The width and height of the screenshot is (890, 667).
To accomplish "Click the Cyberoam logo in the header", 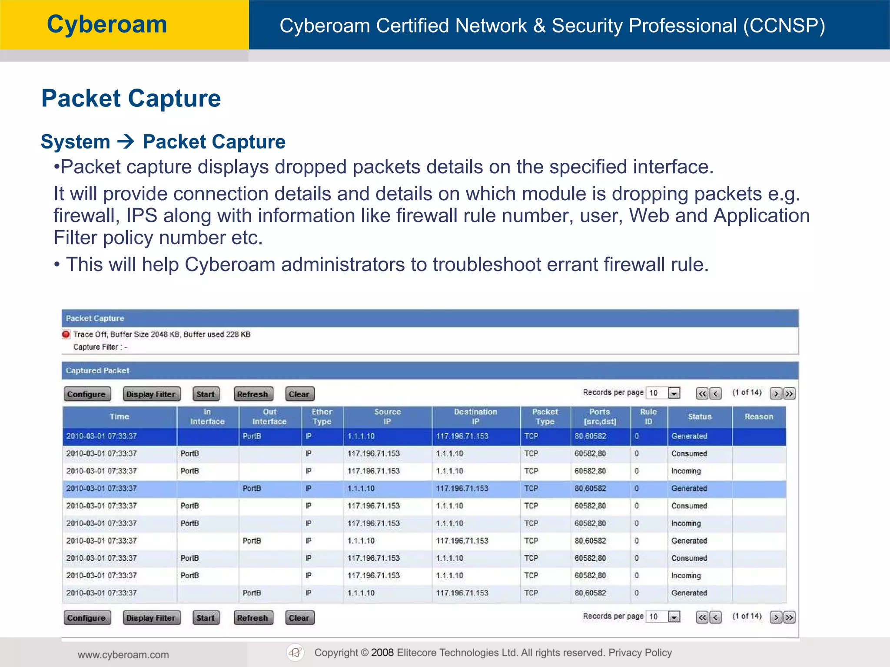I will (107, 24).
